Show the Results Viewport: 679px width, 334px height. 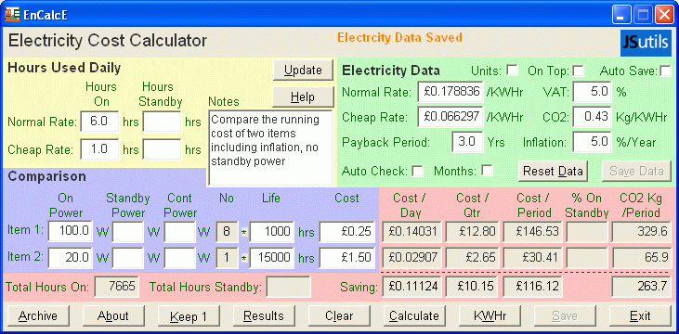(x=264, y=315)
